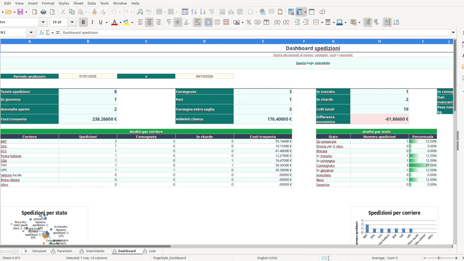Viewport: 464px width, 261px height.
Task: Click the Add Decimal Place icon
Action: [x=277, y=22]
